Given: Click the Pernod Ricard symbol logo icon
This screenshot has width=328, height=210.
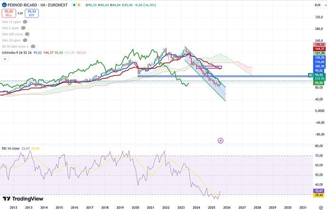Looking at the screenshot, I should (4, 4).
